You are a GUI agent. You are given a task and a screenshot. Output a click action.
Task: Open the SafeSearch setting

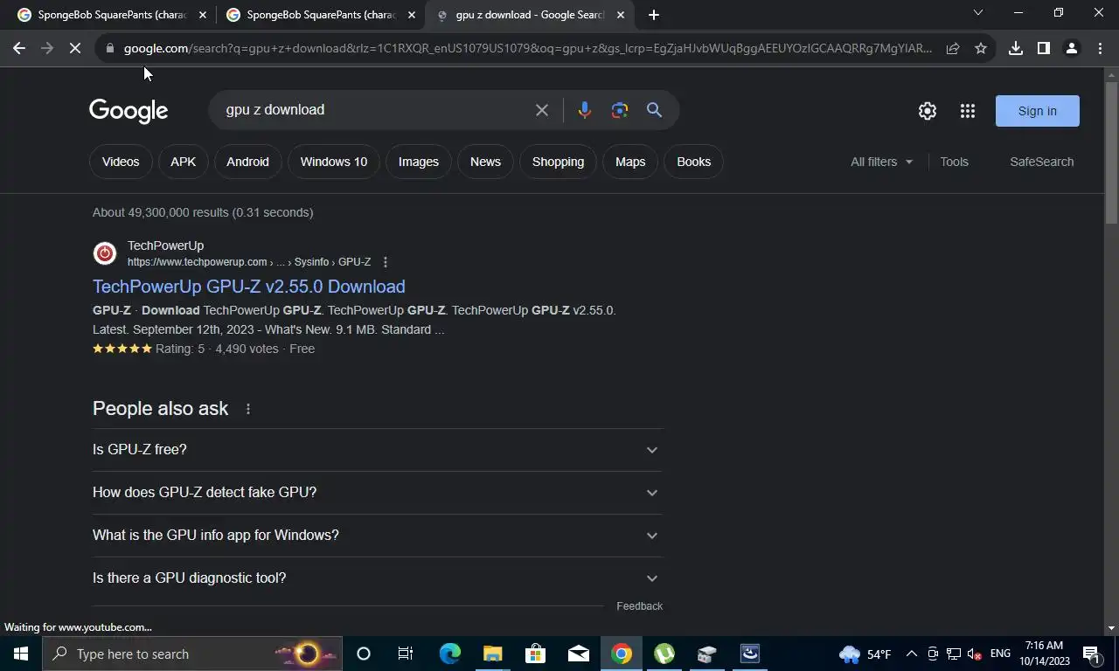(1041, 162)
